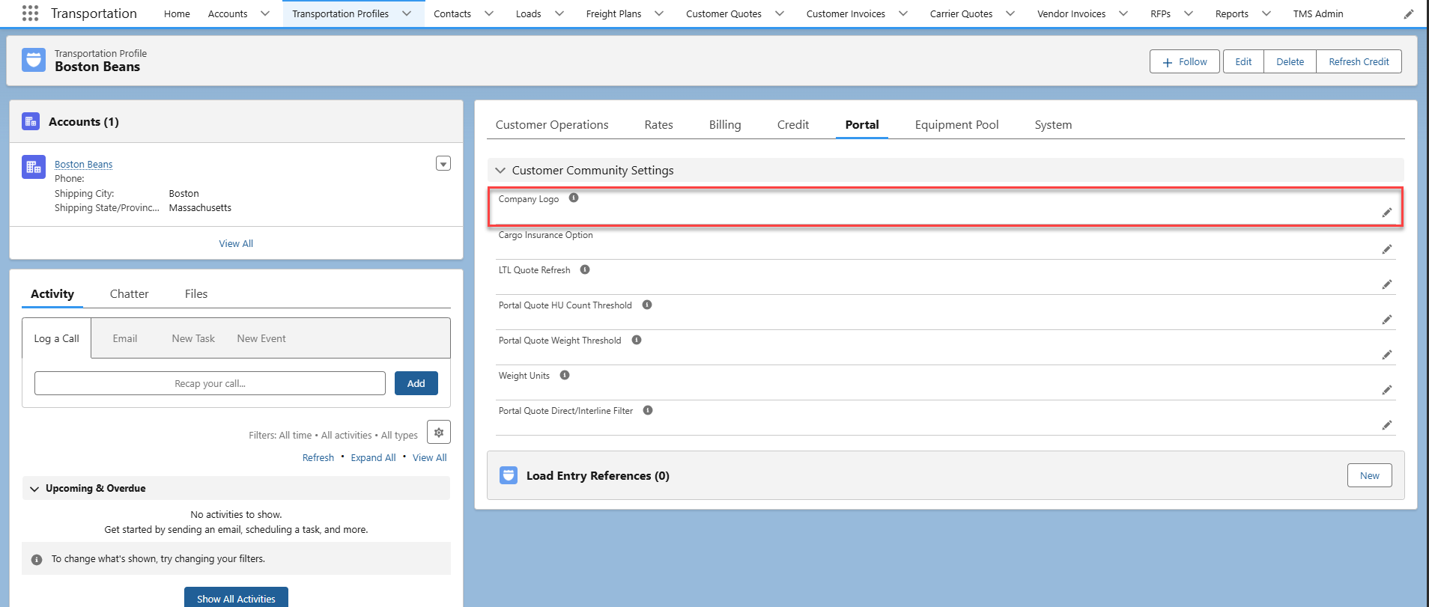The height and width of the screenshot is (607, 1429).
Task: Edit Portal Quote Weight Threshold pencil
Action: (x=1387, y=355)
